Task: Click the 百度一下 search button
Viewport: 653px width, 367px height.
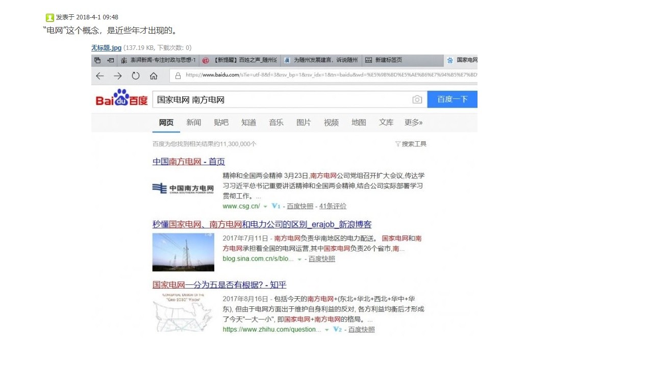Action: 453,99
